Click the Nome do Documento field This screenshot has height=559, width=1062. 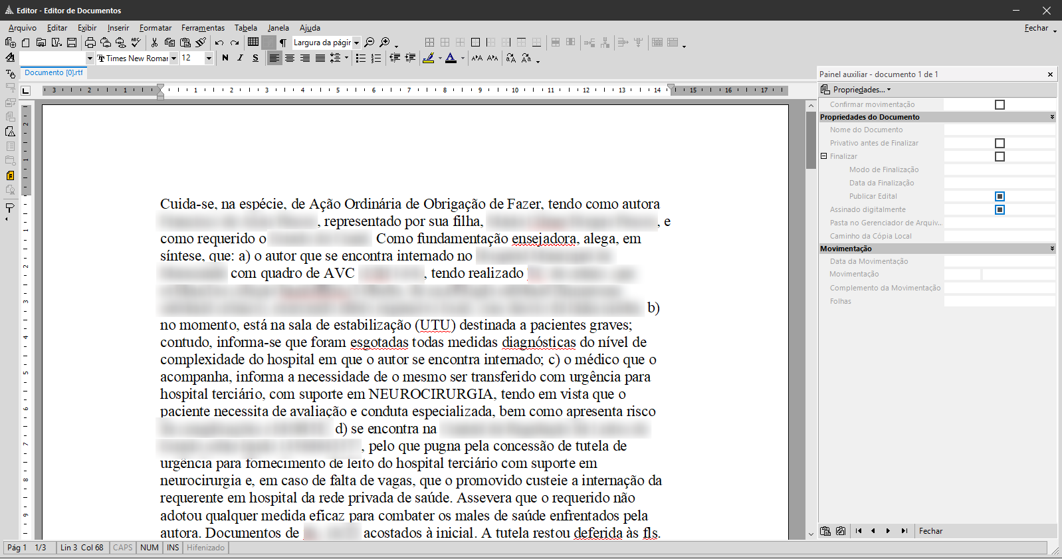(x=1000, y=130)
